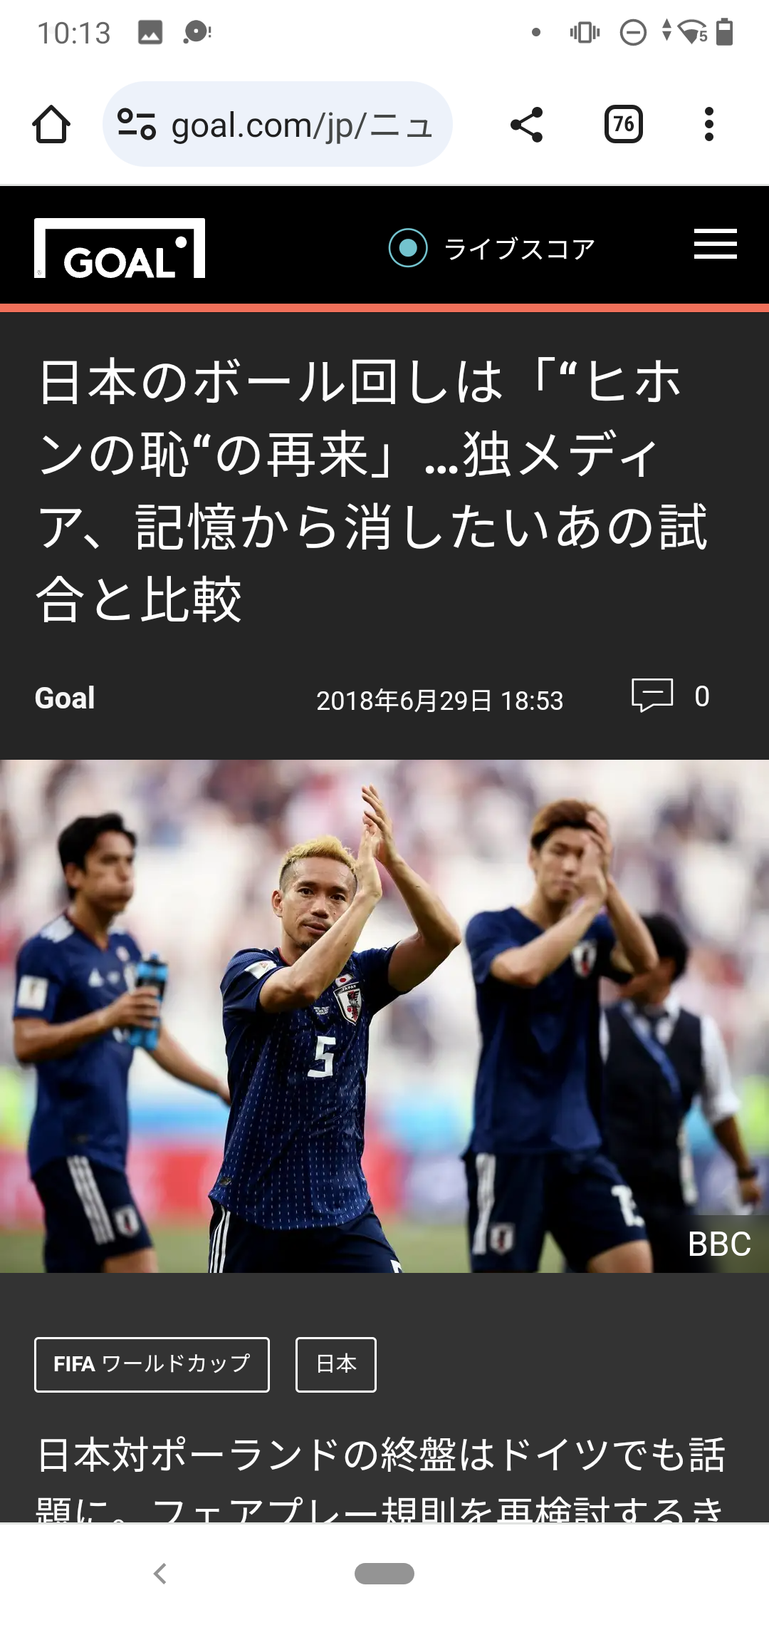Image resolution: width=769 pixels, height=1625 pixels.
Task: Open the comments speech bubble icon
Action: click(x=652, y=695)
